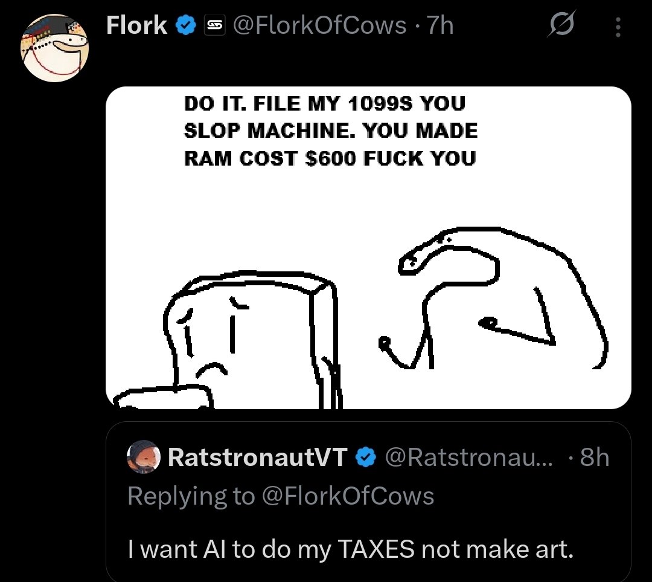
Task: Click the "Replying to" label text
Action: click(191, 496)
